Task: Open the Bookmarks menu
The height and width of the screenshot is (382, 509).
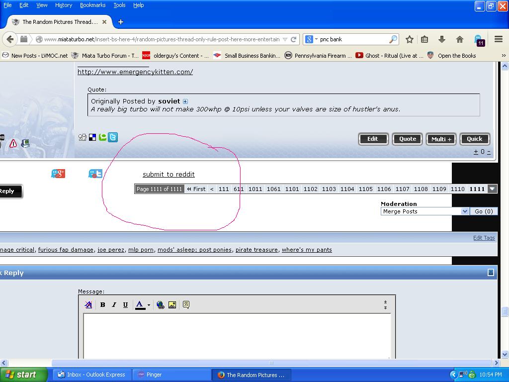Action: (92, 5)
